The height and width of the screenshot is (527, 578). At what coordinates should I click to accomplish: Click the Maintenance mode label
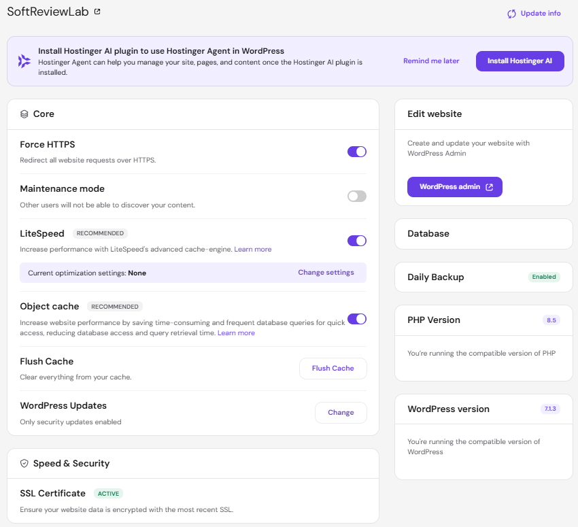(63, 188)
